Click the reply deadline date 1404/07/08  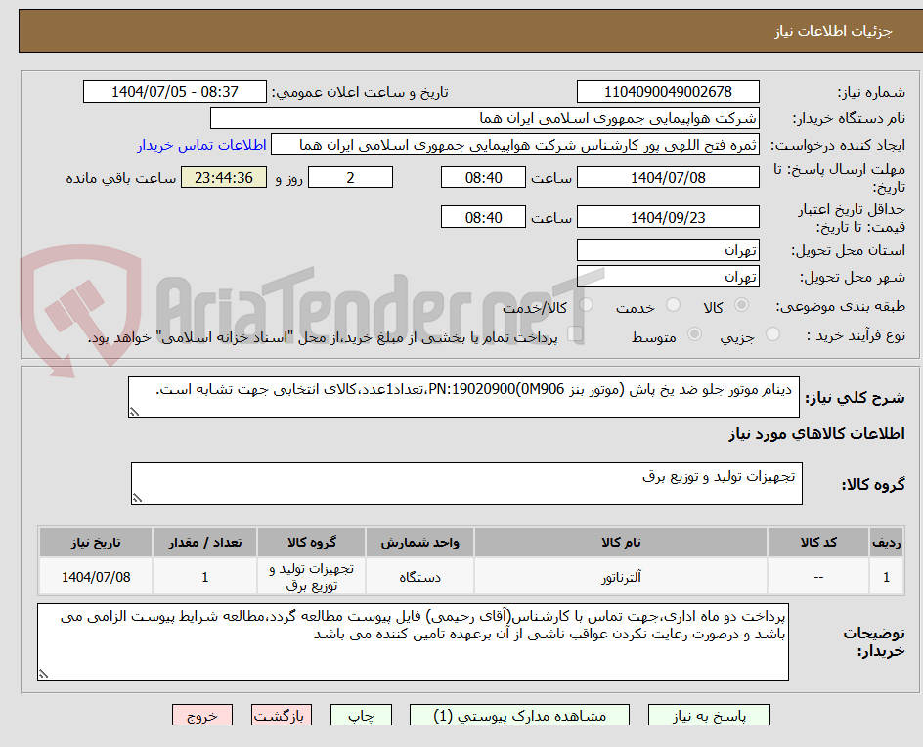pos(668,177)
